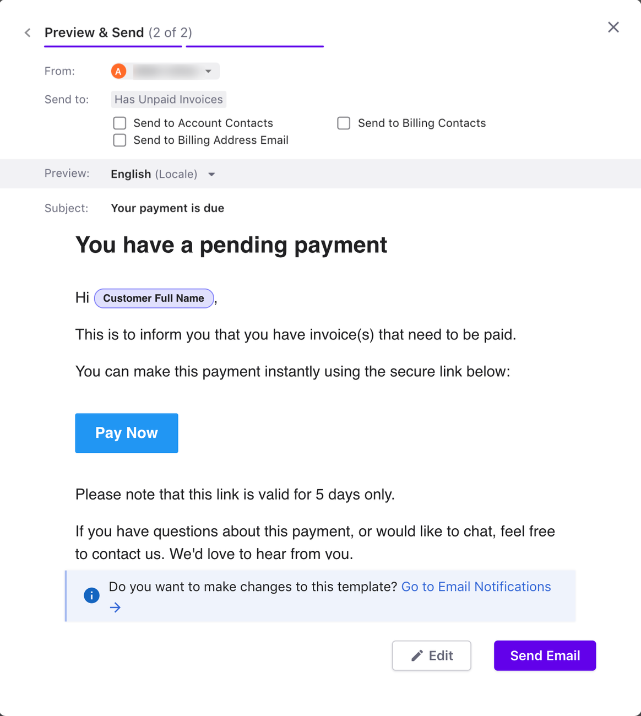
Task: Open the From sender dropdown
Action: pyautogui.click(x=208, y=71)
